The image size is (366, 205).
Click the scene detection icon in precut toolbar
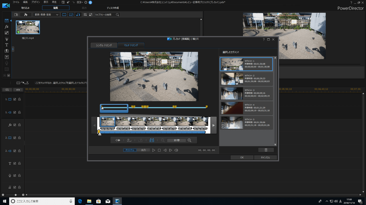(152, 140)
